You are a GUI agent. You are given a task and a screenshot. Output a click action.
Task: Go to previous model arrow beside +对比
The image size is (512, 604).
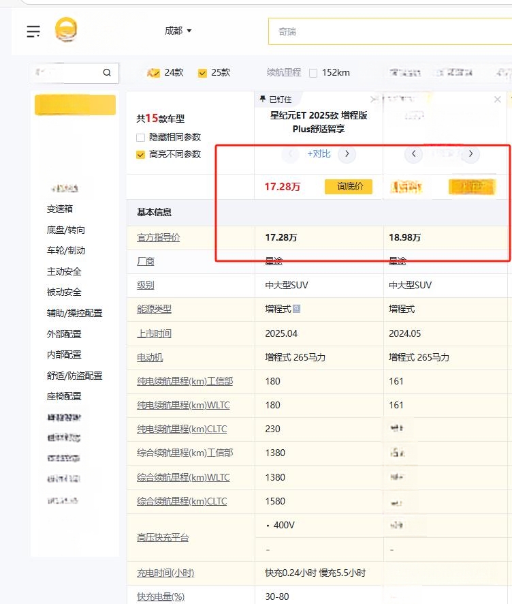pyautogui.click(x=291, y=153)
